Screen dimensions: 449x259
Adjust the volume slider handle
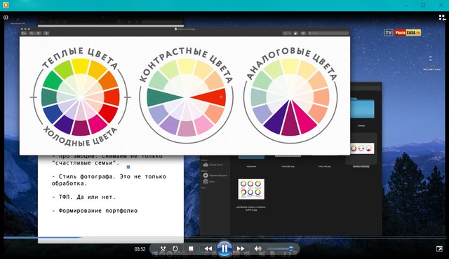[x=291, y=248]
